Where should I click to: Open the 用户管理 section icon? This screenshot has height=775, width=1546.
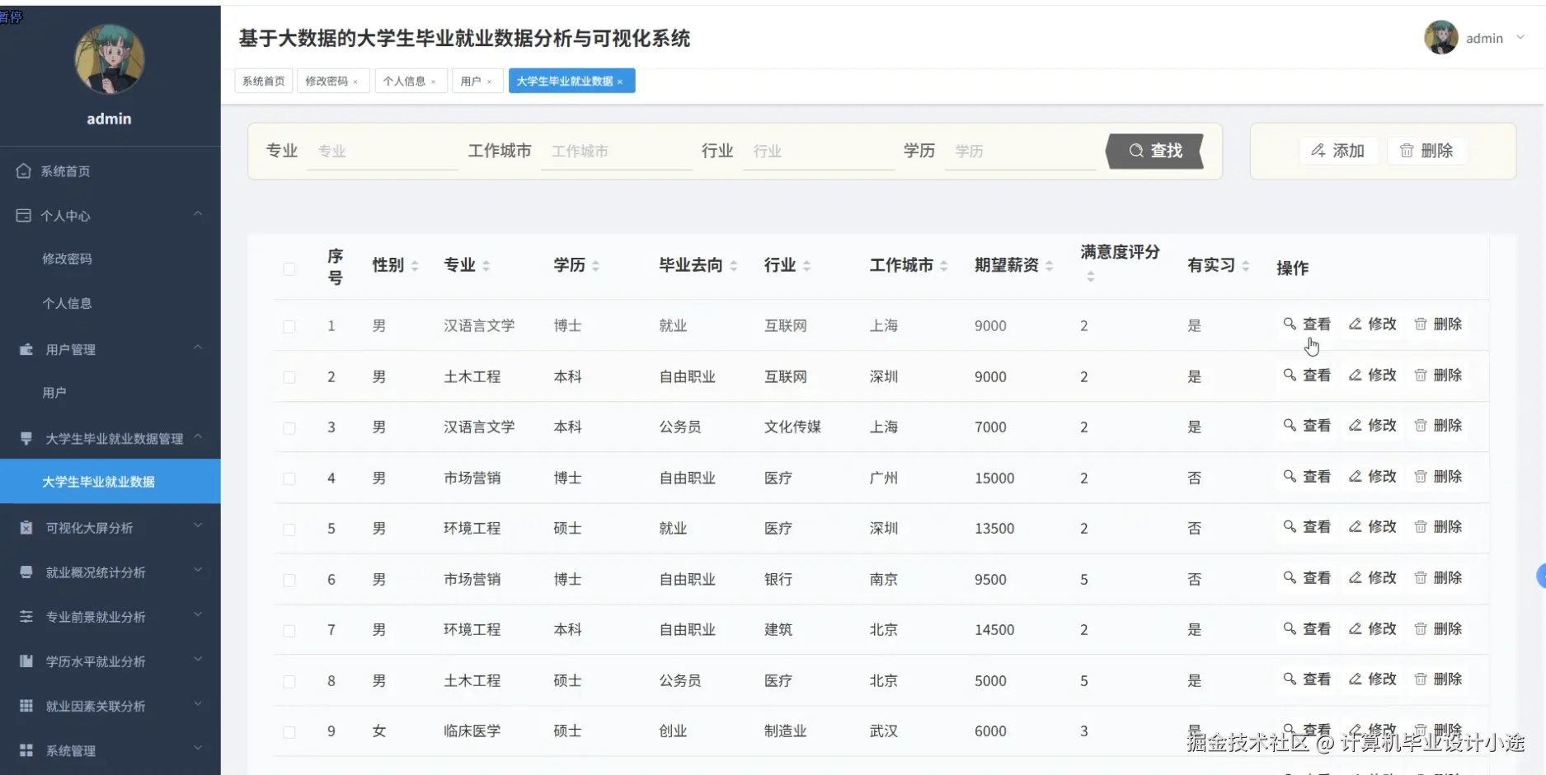25,349
